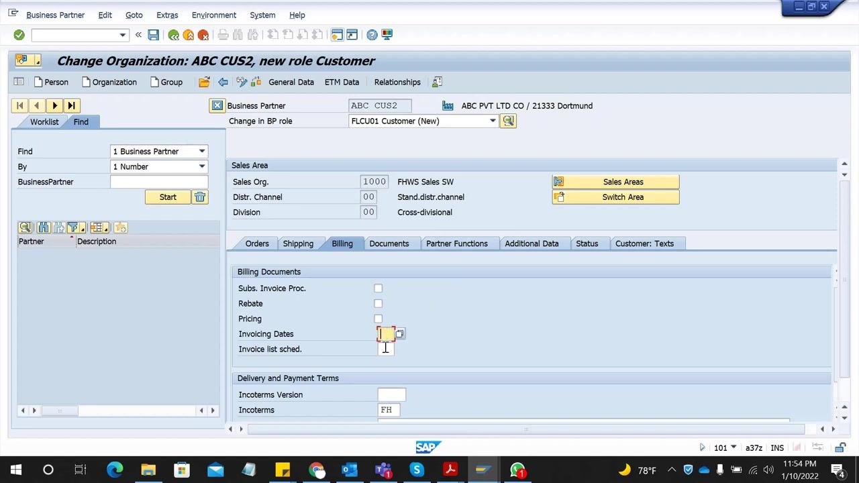859x483 pixels.
Task: Go to next record arrow
Action: [x=54, y=105]
